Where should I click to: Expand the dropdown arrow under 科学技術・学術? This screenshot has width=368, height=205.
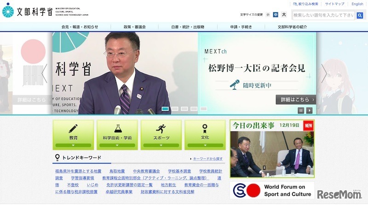[117, 145]
